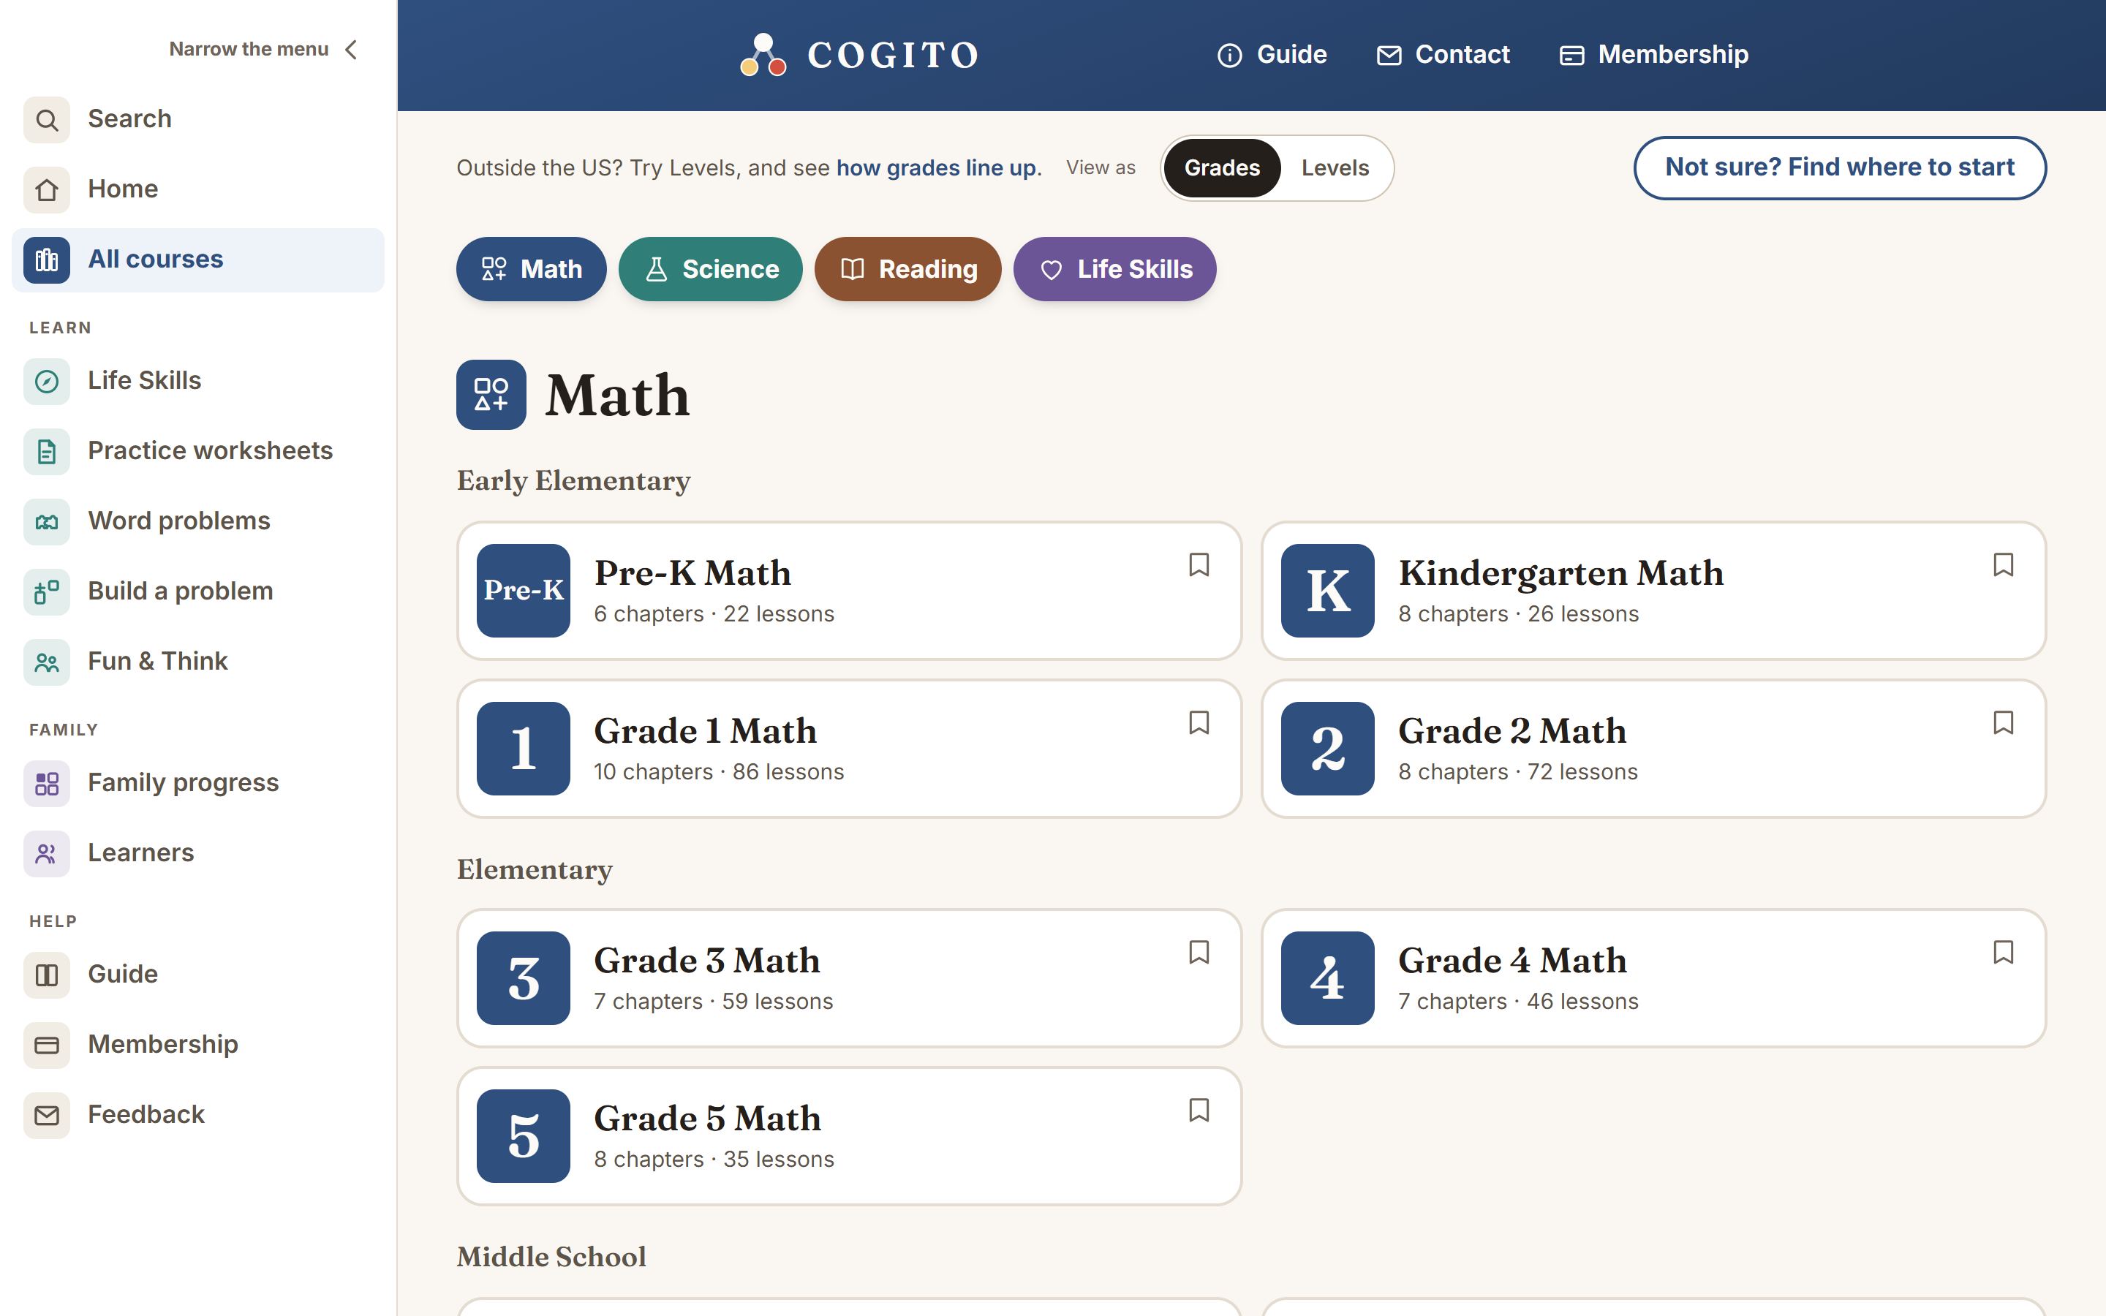The height and width of the screenshot is (1316, 2106).
Task: Open Contact in the top header
Action: pos(1443,55)
